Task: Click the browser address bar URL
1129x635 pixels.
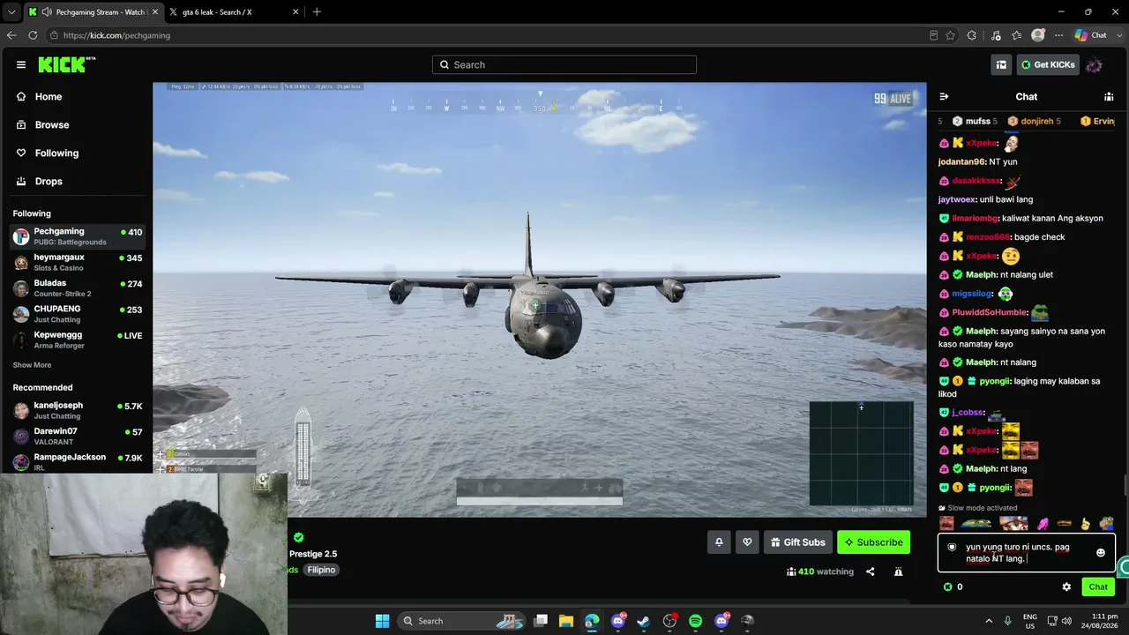Action: point(117,35)
